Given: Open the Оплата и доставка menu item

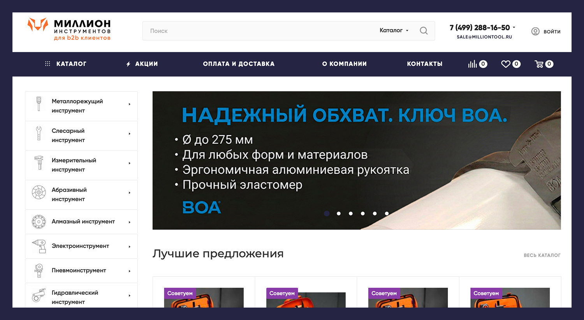Looking at the screenshot, I should click(x=239, y=64).
